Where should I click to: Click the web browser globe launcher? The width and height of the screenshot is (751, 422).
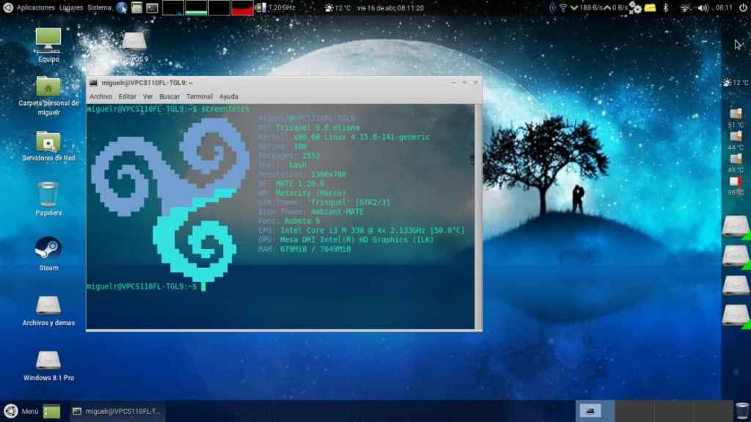pos(122,7)
